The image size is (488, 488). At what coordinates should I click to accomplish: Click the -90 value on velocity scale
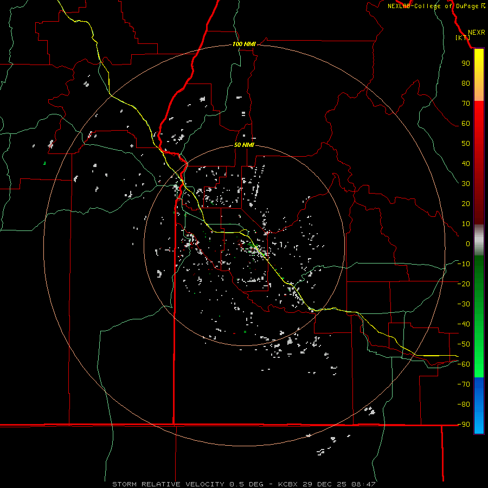coord(464,425)
